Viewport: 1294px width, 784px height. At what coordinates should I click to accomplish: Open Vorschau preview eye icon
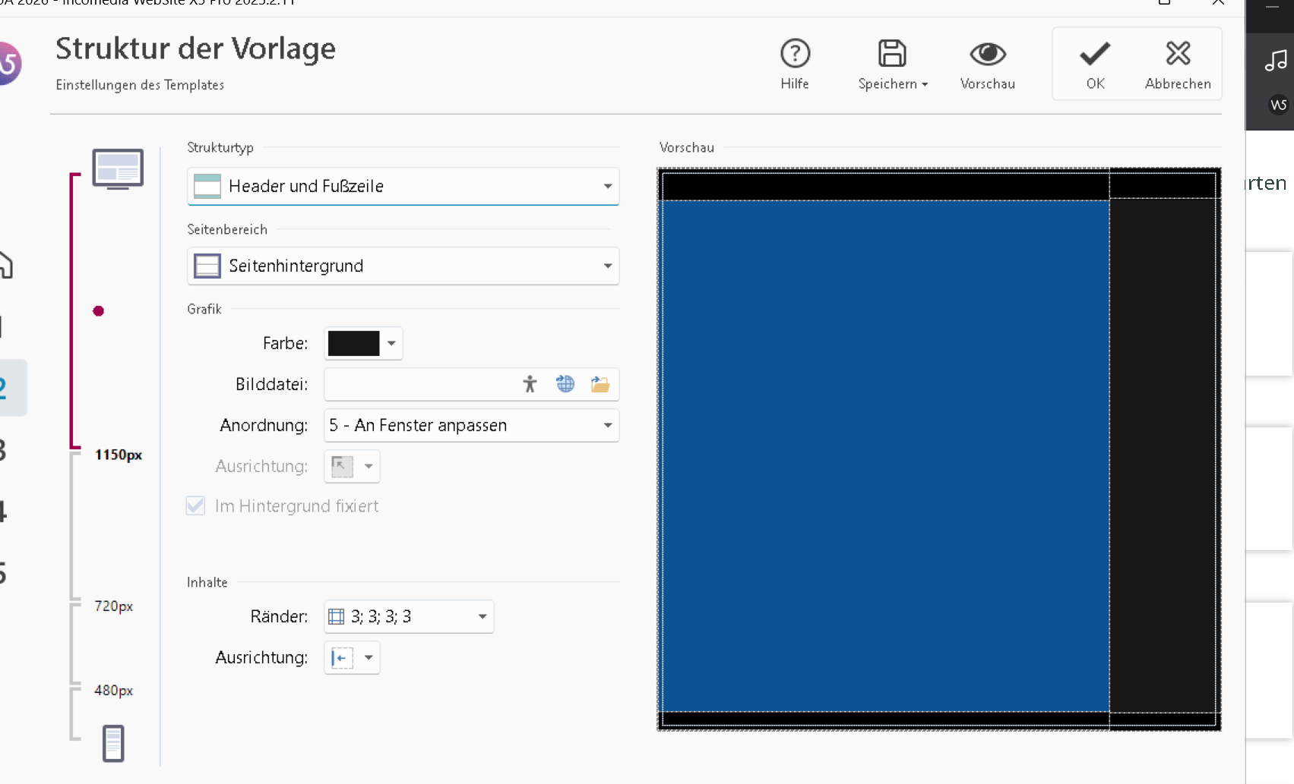(x=987, y=55)
